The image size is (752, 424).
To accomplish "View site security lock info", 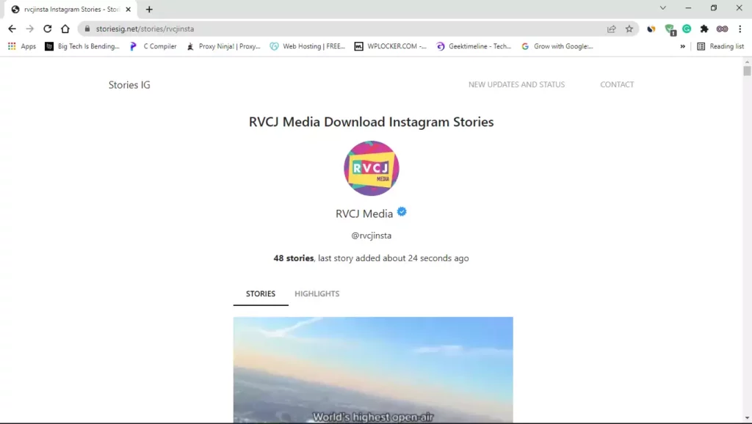I will (87, 29).
